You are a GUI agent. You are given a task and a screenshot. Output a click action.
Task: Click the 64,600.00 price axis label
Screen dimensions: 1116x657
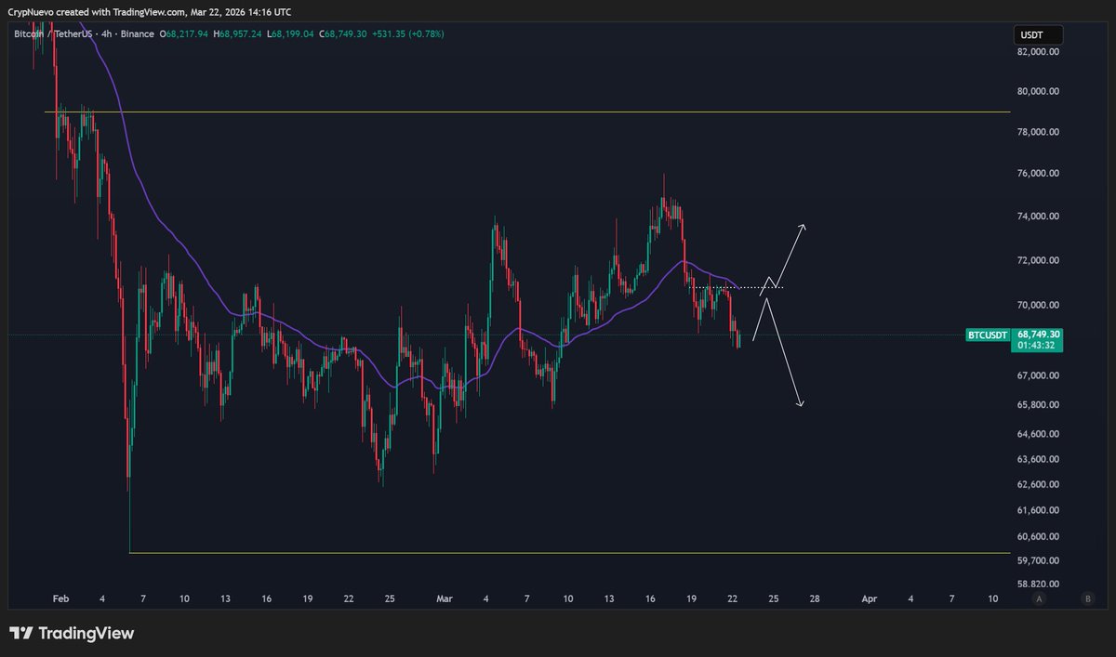pos(1039,434)
